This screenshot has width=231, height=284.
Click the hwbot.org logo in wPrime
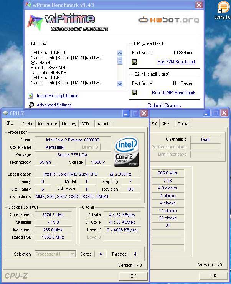pos(168,20)
